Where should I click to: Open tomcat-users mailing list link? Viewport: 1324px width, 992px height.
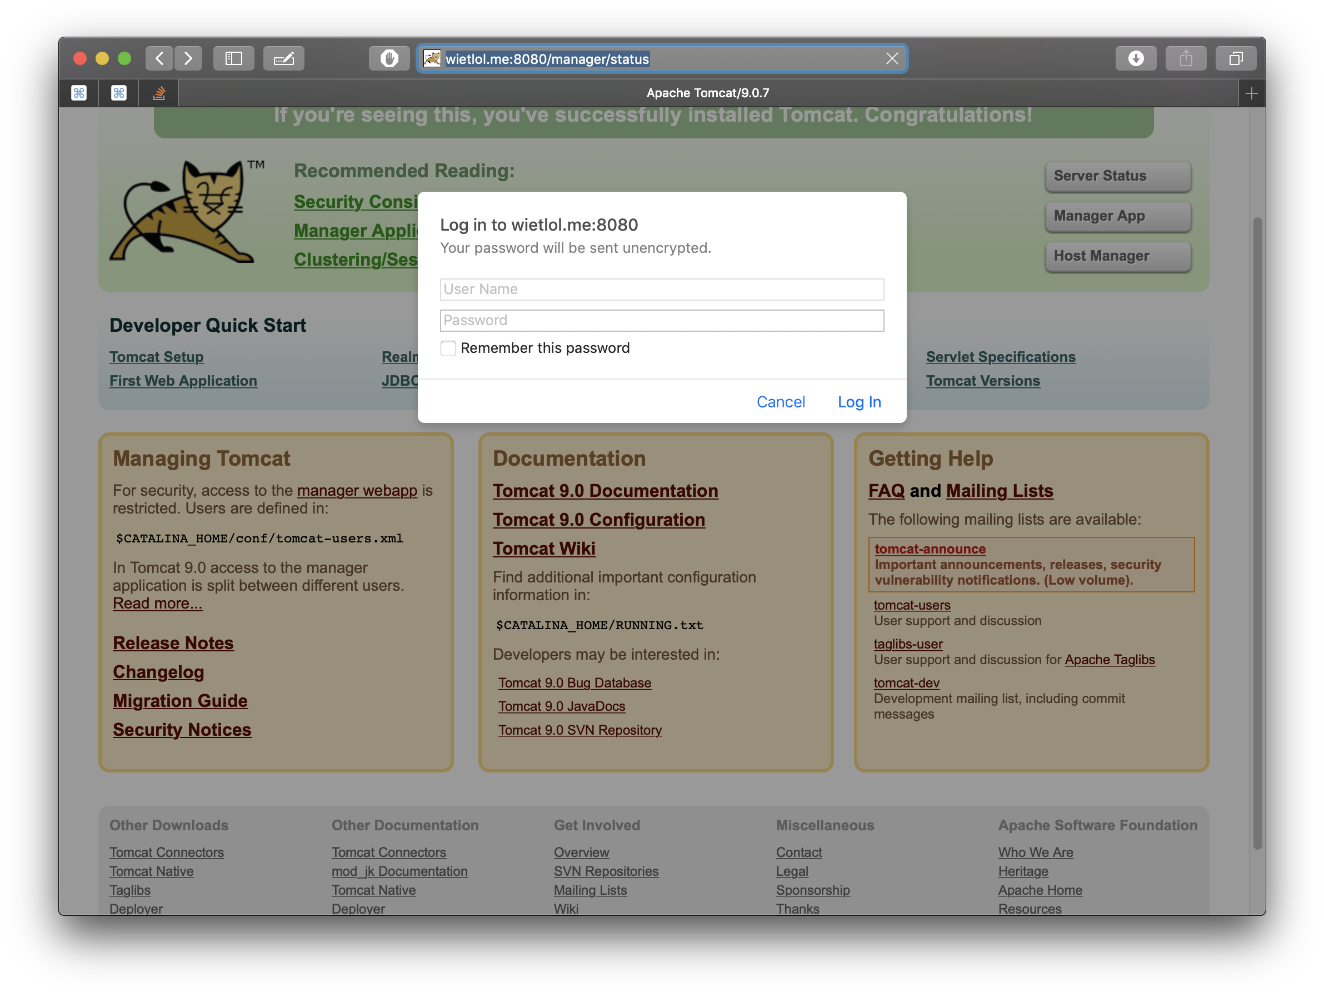pos(912,605)
